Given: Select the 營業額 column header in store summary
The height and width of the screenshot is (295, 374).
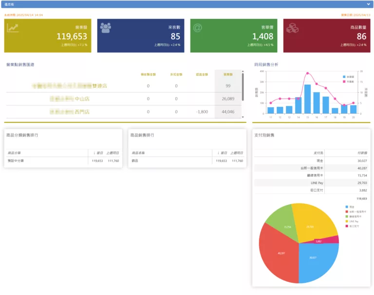Looking at the screenshot, I should tap(227, 75).
